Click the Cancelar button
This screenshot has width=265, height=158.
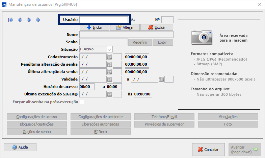coord(208,150)
